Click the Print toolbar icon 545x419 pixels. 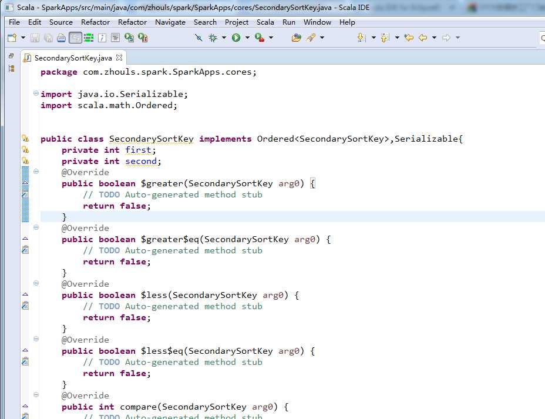[x=62, y=38]
